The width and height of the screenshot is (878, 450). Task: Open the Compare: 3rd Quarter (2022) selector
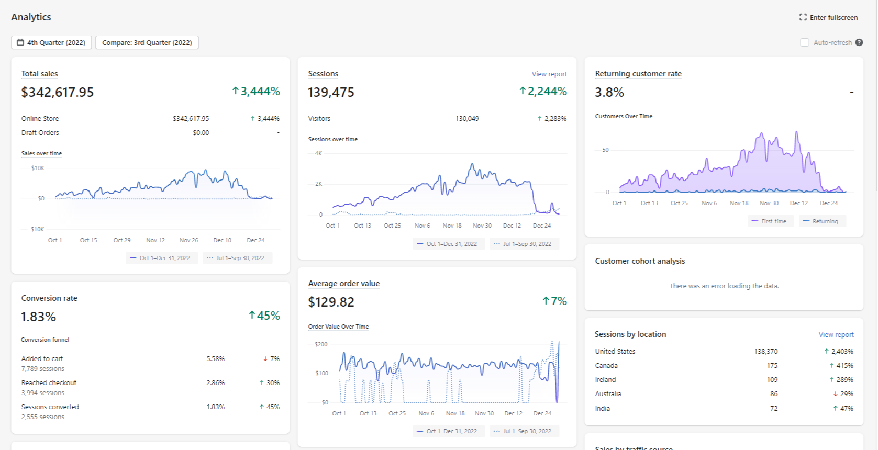(x=147, y=42)
